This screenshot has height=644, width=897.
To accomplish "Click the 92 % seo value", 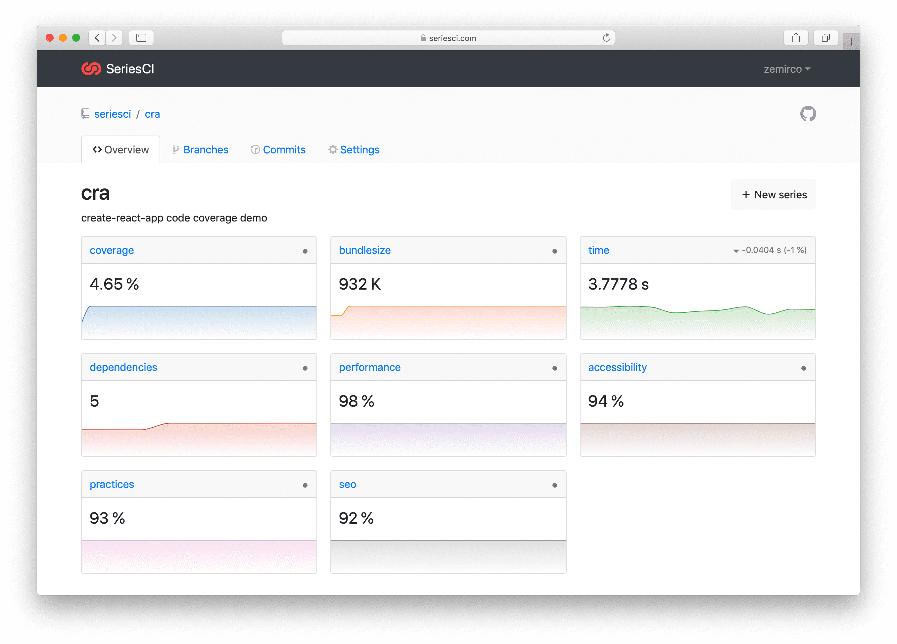I will 356,518.
